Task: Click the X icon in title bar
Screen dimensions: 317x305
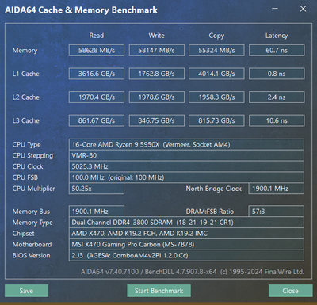Action: pyautogui.click(x=303, y=9)
